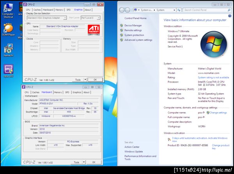Open System protection link
Screen dimensions: 234x174
coord(134,35)
